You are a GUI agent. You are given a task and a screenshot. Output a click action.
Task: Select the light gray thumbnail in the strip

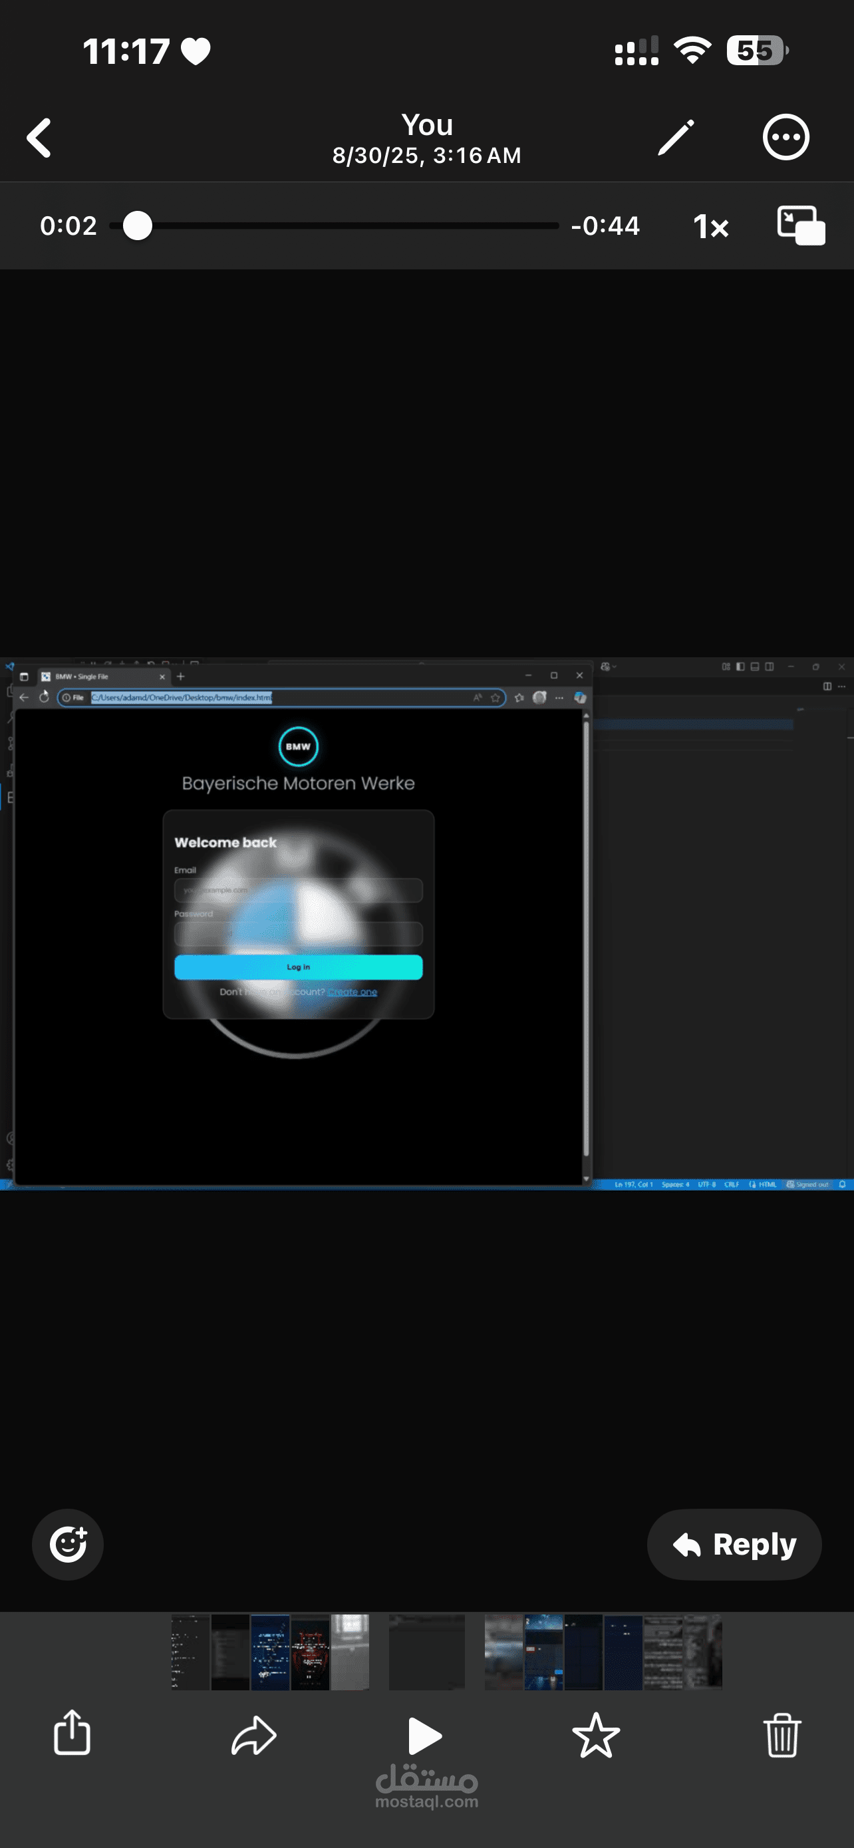point(349,1652)
